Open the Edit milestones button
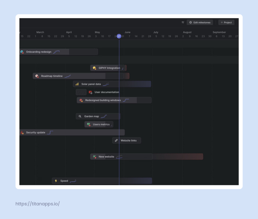 tap(200, 22)
